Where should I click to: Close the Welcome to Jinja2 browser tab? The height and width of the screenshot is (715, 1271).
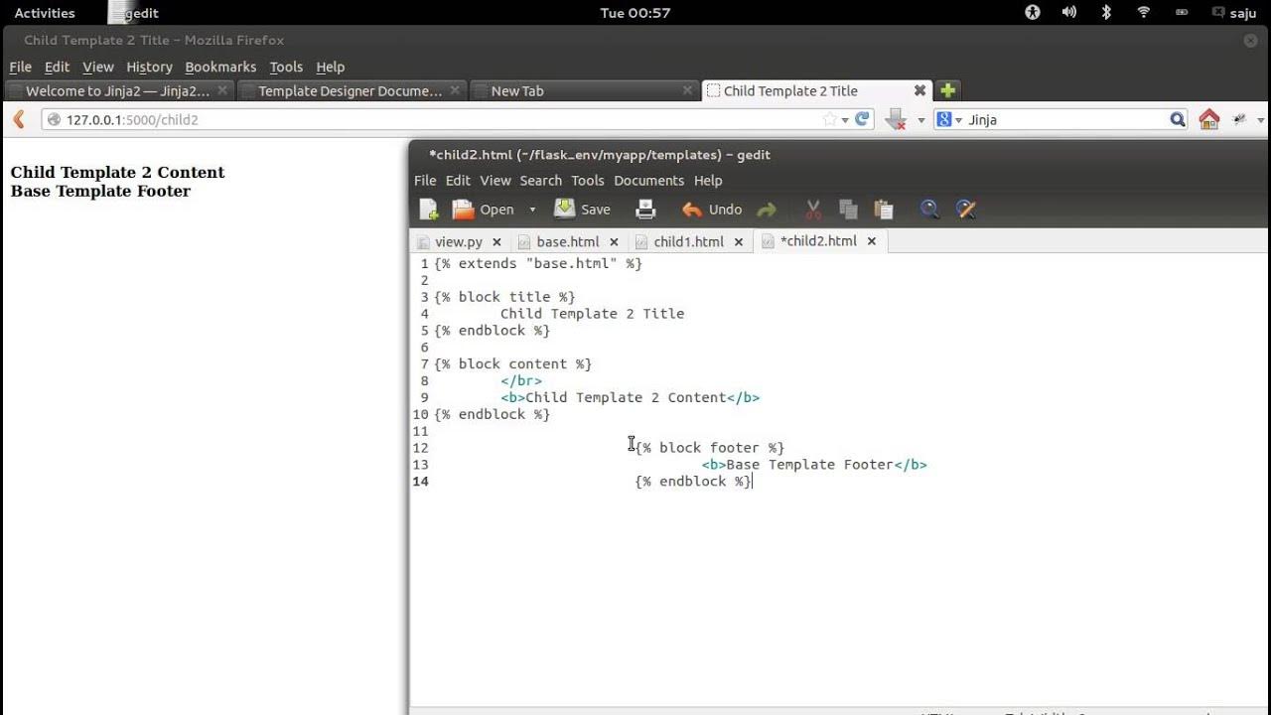(x=222, y=90)
